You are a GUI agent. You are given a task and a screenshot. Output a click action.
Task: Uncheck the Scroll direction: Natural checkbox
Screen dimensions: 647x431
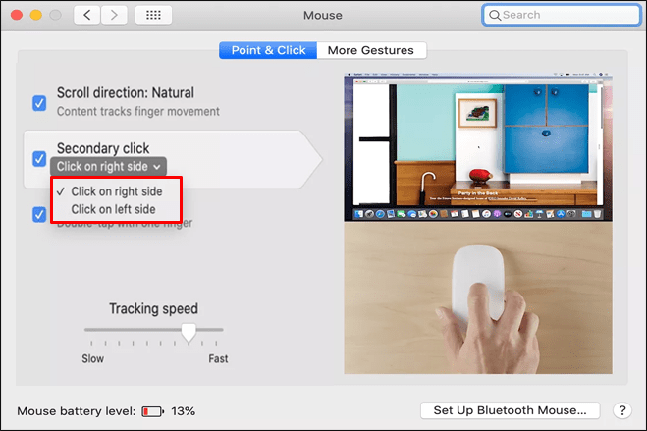coord(39,103)
